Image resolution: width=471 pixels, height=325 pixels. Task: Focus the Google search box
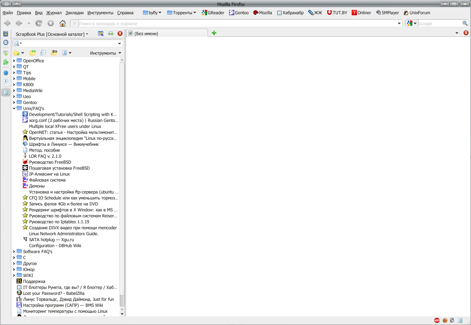(440, 24)
